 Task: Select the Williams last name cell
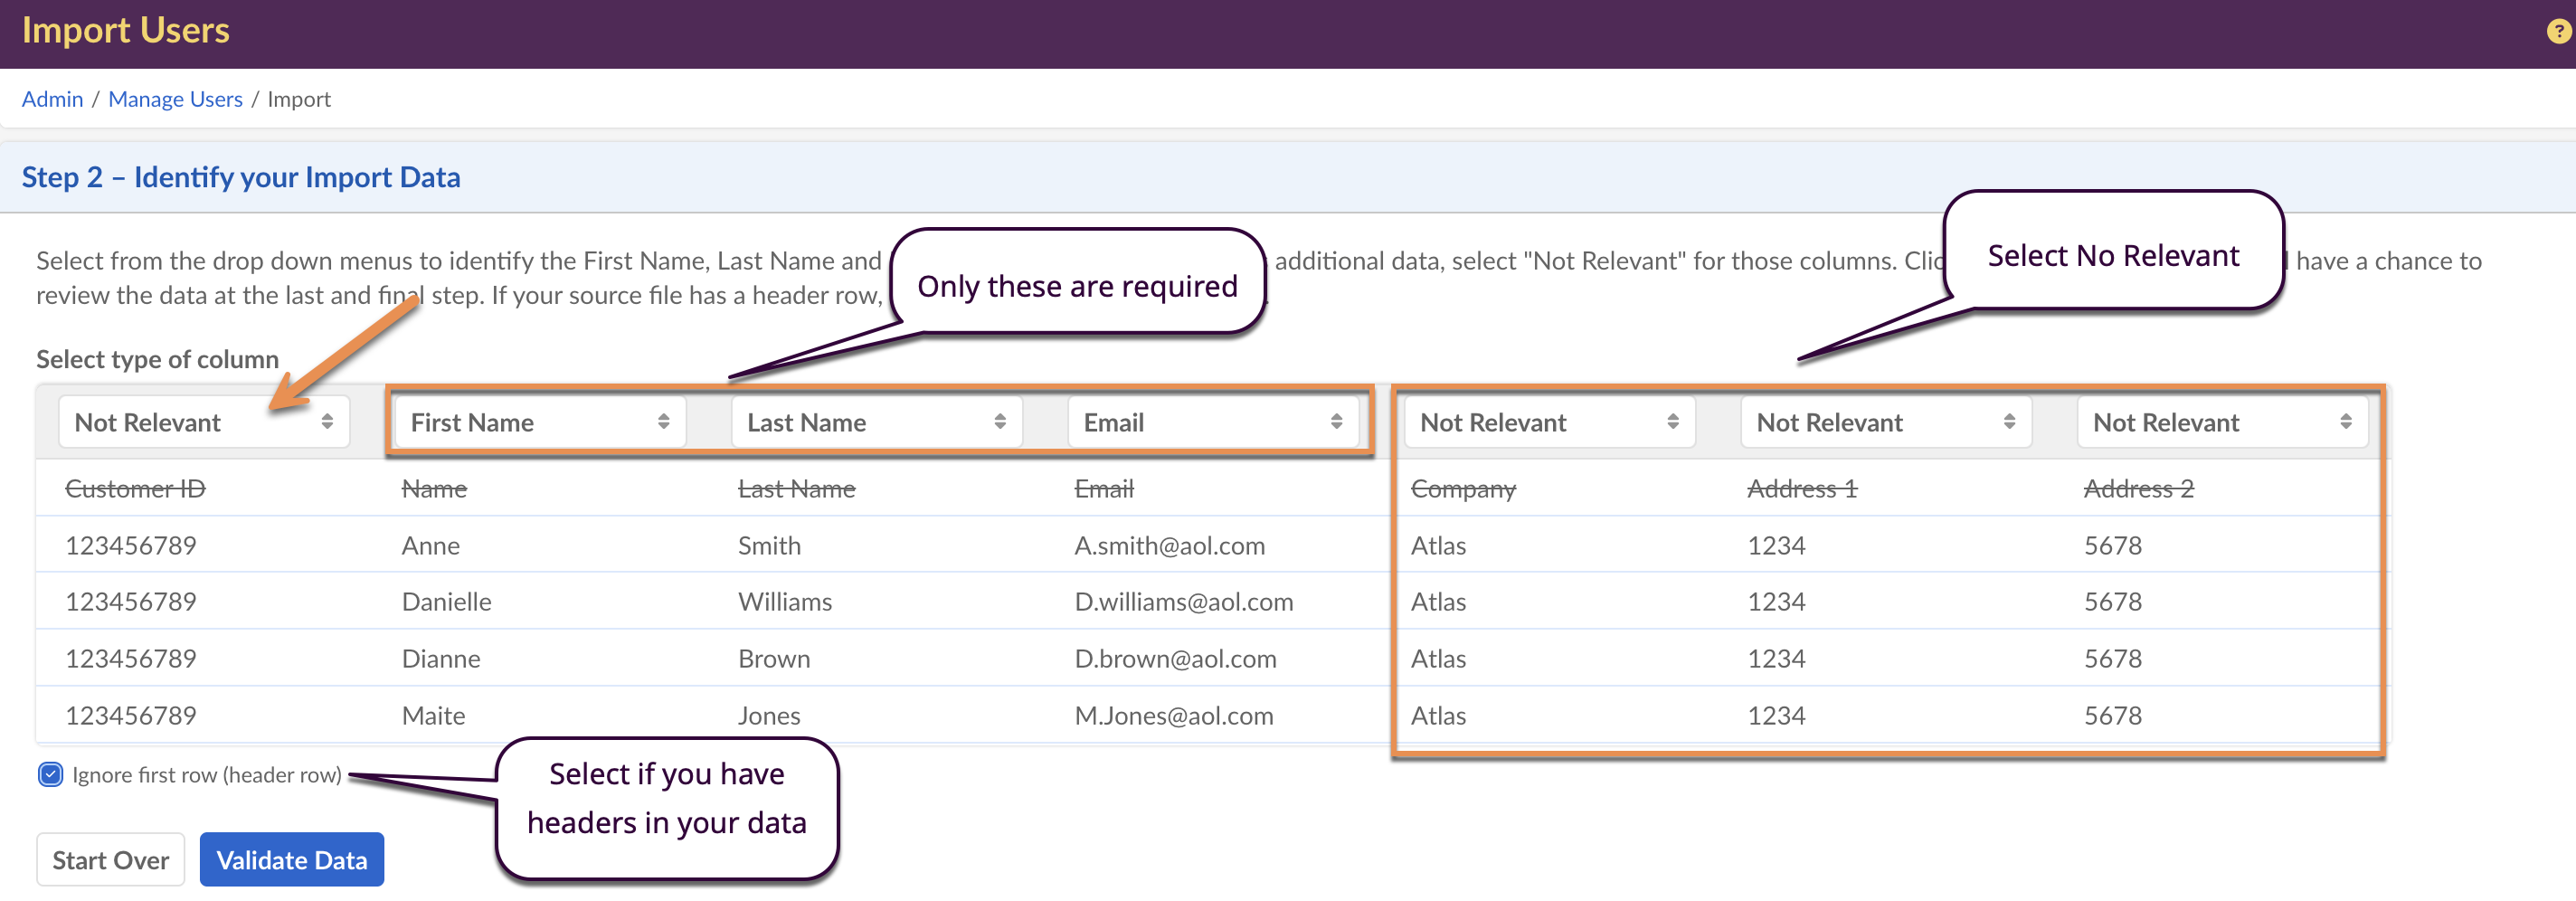tap(784, 602)
